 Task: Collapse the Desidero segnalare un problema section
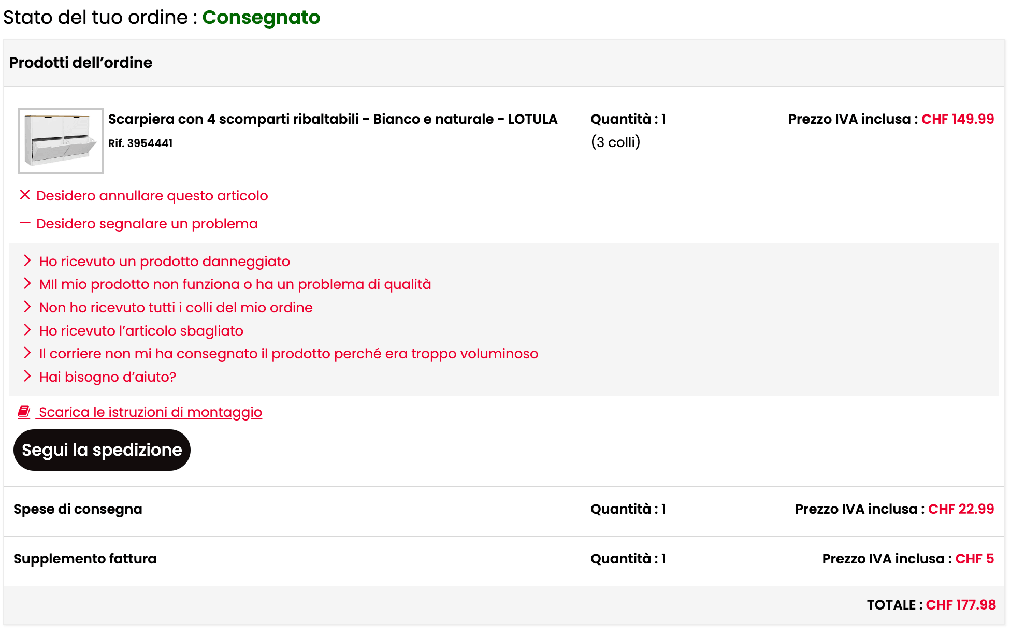click(x=147, y=224)
